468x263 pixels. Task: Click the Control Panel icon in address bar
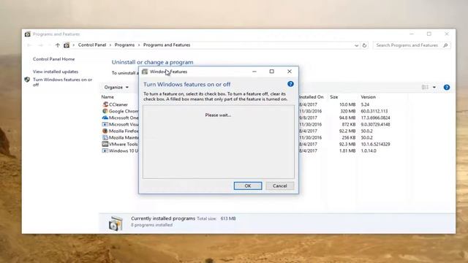tap(67, 45)
